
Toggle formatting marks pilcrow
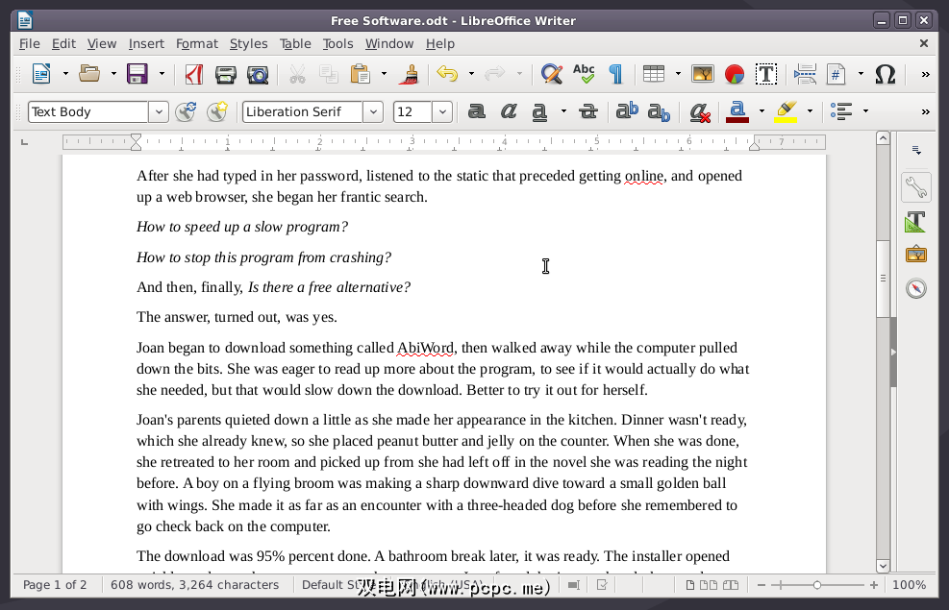[616, 74]
